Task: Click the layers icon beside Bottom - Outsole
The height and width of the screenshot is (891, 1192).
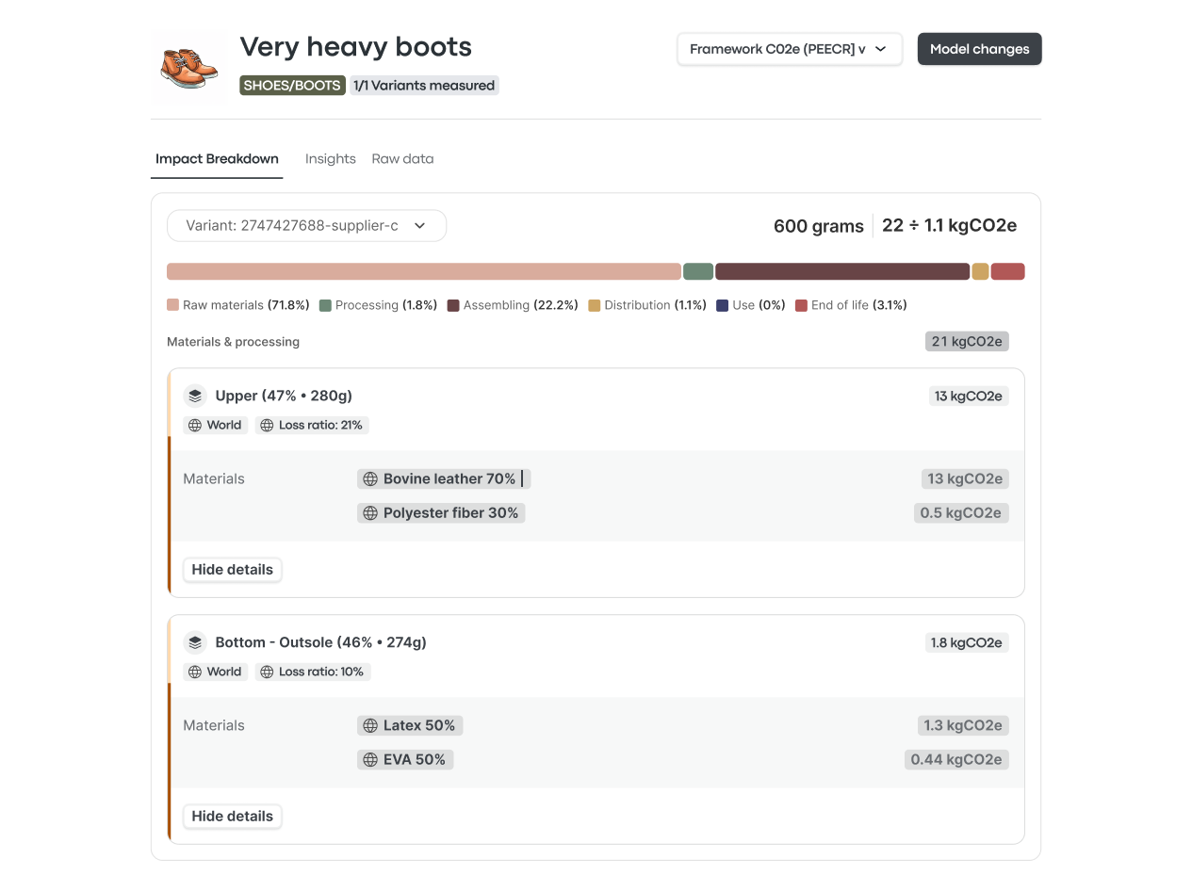Action: click(x=195, y=642)
